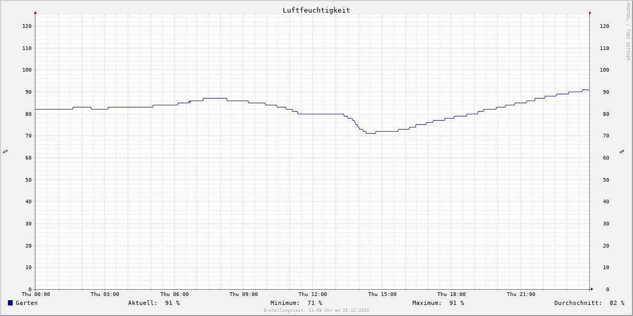Image resolution: width=633 pixels, height=316 pixels.
Task: Select the Minimum 71 % statistic
Action: [x=296, y=303]
